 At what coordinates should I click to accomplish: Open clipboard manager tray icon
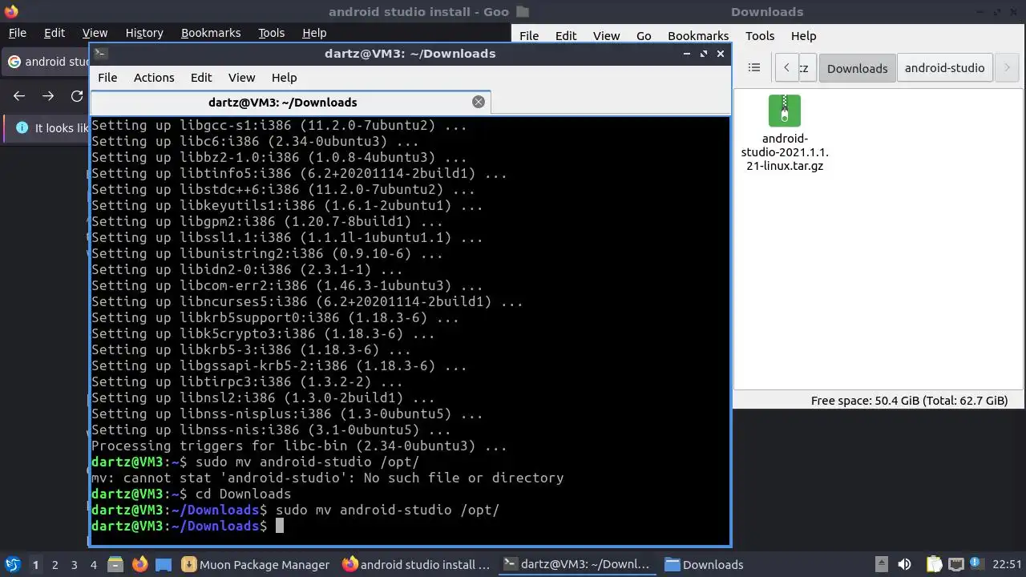933,564
